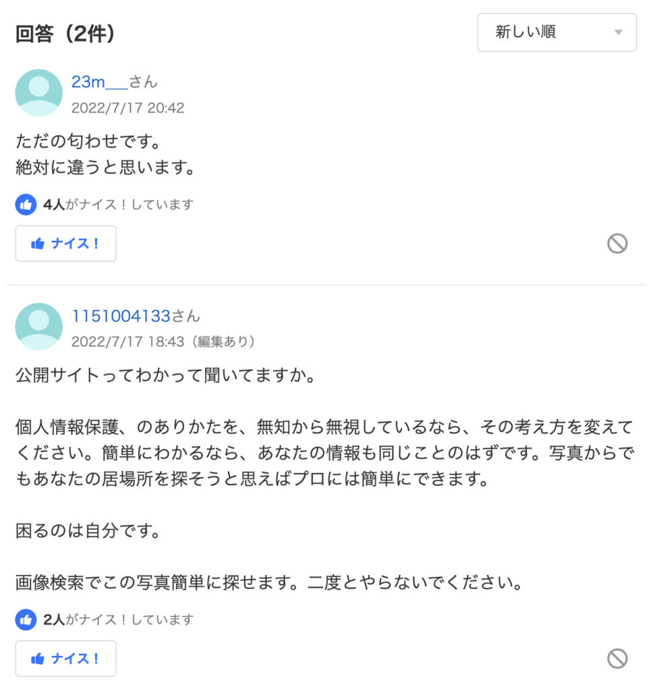
Task: Click the timestamp 2022/7/17 18:43 (編集あり)
Action: pyautogui.click(x=163, y=341)
